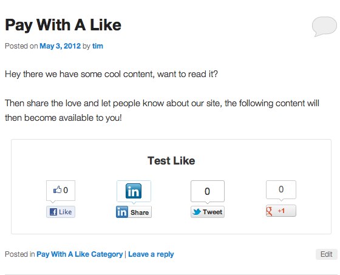Click the Facebook thumbs-up count bubble

pos(61,191)
